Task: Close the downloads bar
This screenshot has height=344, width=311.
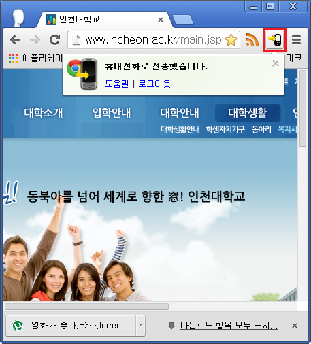Action: pyautogui.click(x=295, y=326)
